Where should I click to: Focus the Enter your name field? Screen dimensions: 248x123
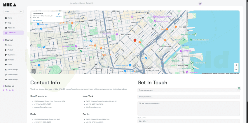188,90
